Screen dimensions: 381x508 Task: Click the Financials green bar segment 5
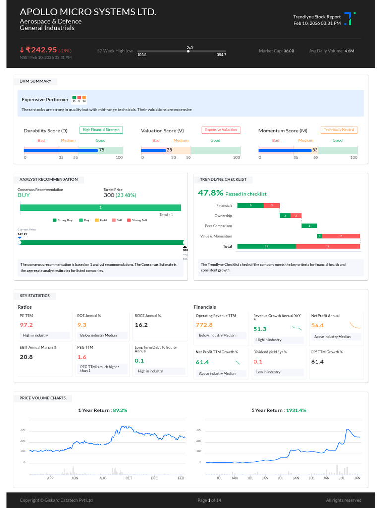[251, 206]
